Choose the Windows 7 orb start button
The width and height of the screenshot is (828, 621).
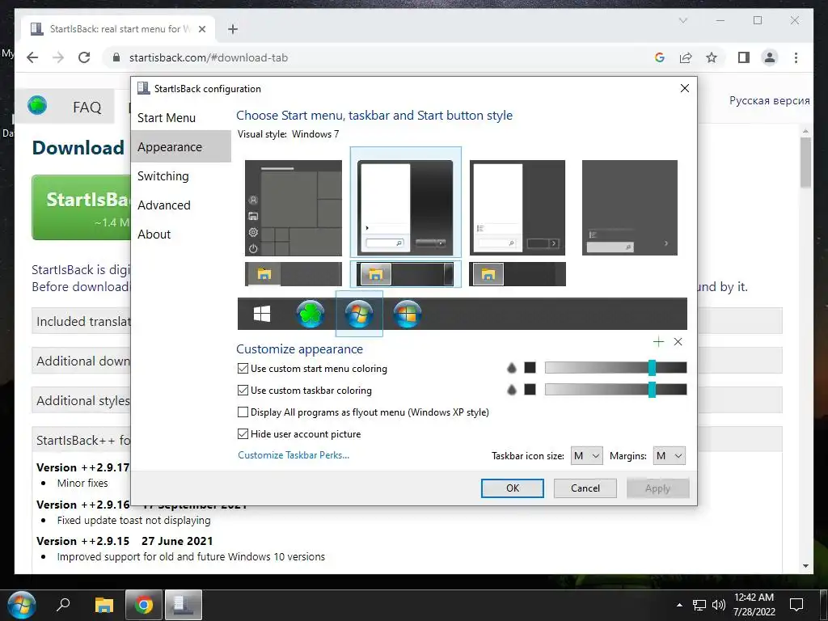[359, 314]
